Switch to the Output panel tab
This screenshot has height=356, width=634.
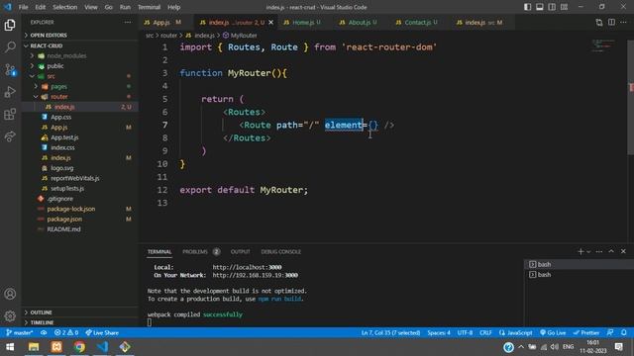pos(240,251)
